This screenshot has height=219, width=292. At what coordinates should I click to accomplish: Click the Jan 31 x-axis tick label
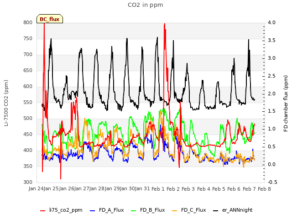click(142, 189)
